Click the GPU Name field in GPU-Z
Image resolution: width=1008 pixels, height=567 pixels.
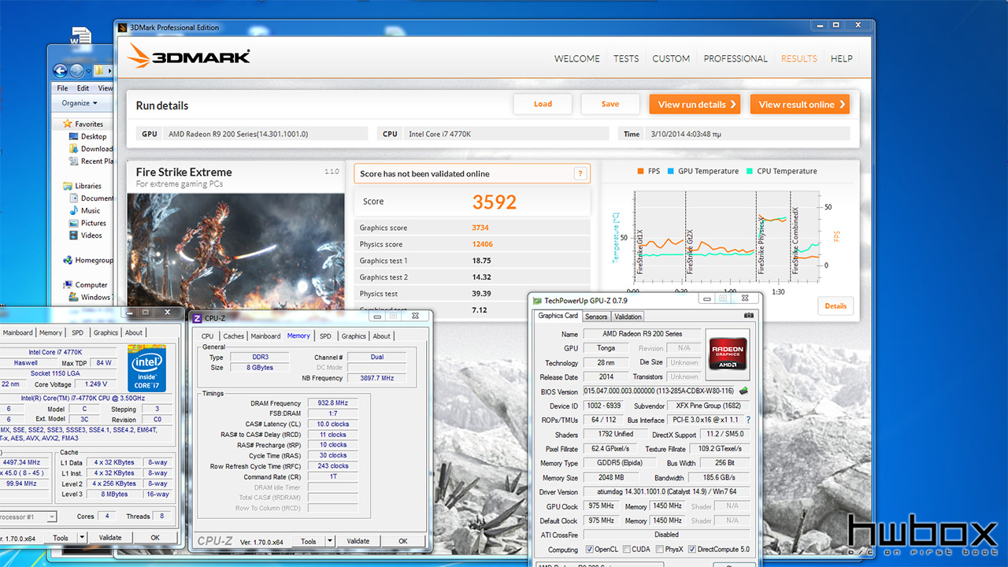point(642,334)
